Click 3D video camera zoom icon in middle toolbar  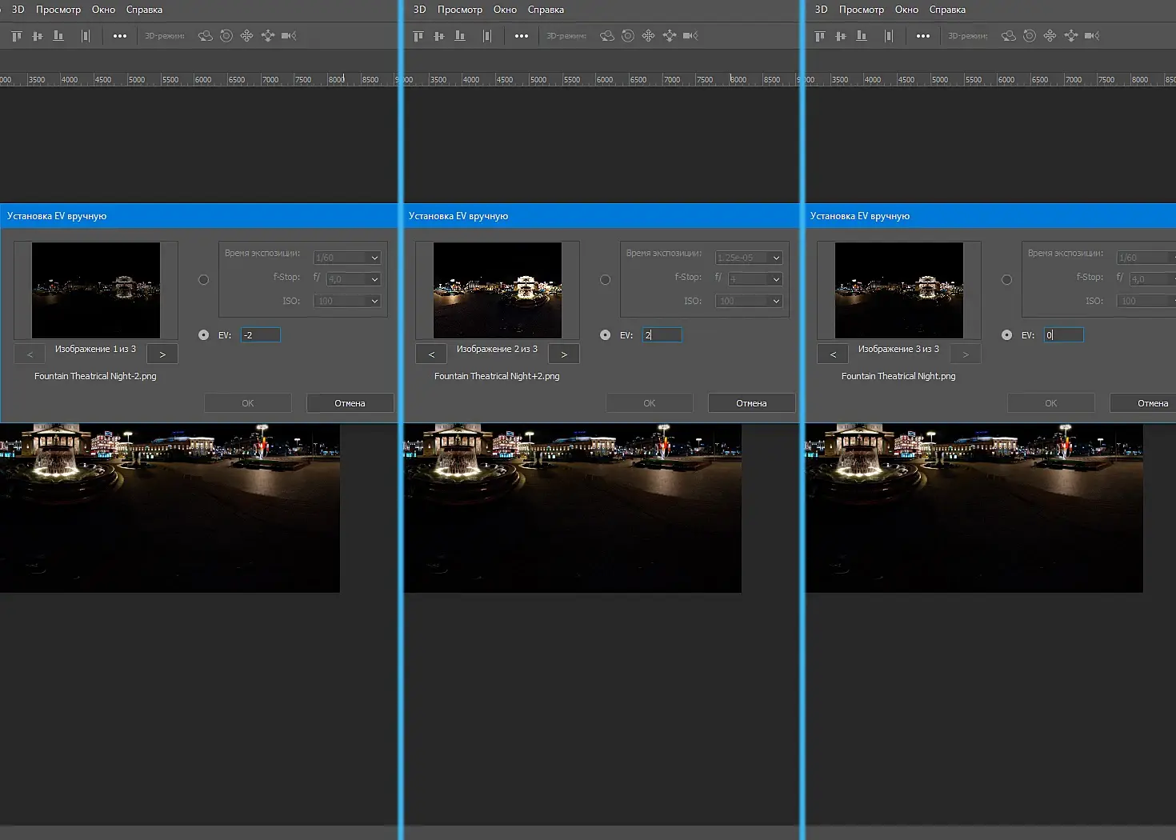click(x=691, y=36)
